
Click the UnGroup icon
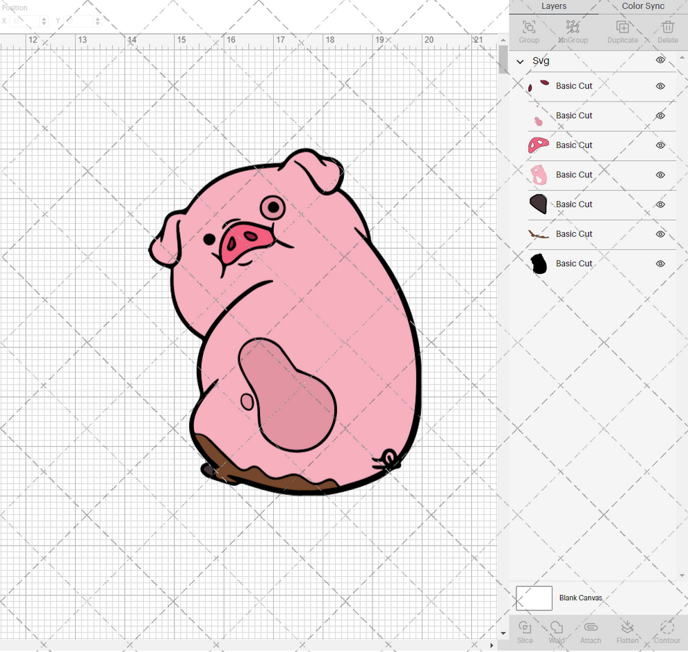point(573,31)
